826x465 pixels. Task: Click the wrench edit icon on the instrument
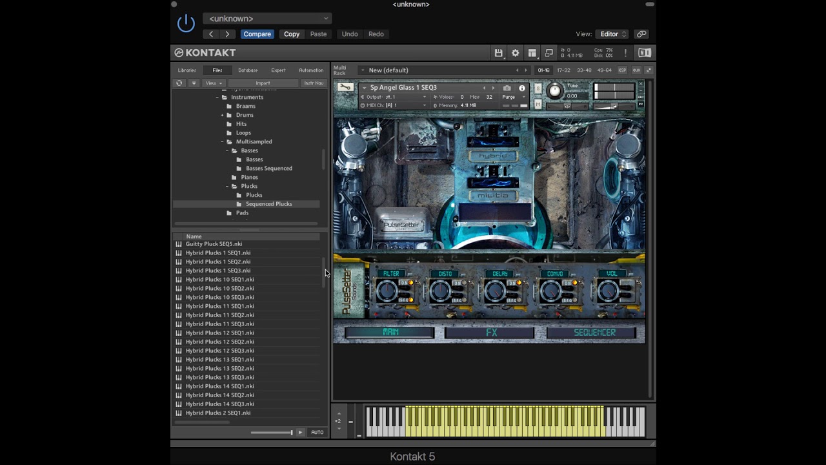coord(345,87)
